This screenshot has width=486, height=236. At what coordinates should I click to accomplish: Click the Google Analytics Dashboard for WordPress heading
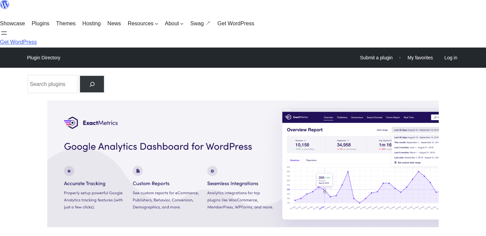pyautogui.click(x=158, y=146)
